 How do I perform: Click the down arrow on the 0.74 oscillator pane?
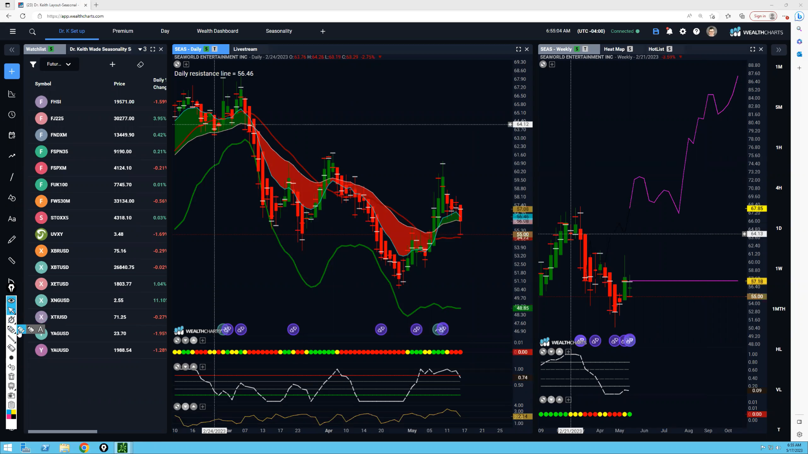[185, 367]
